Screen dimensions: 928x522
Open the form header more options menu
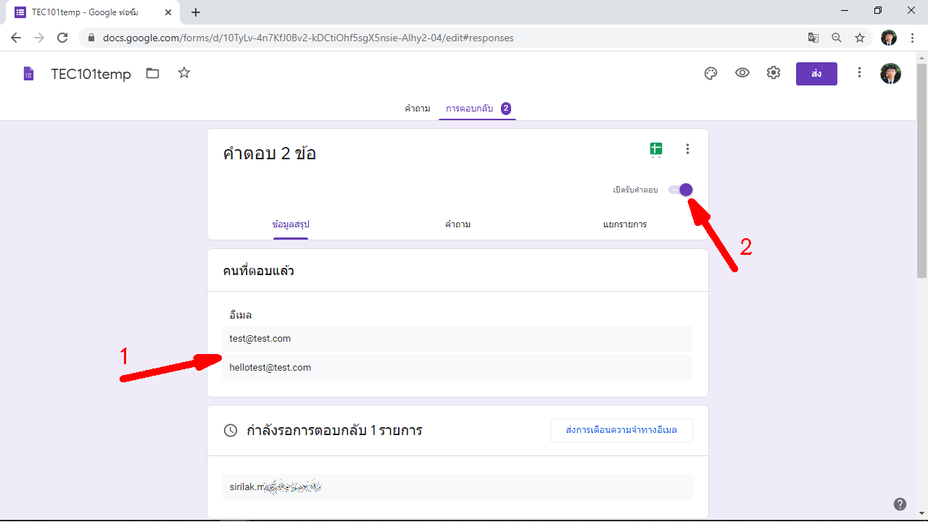859,73
